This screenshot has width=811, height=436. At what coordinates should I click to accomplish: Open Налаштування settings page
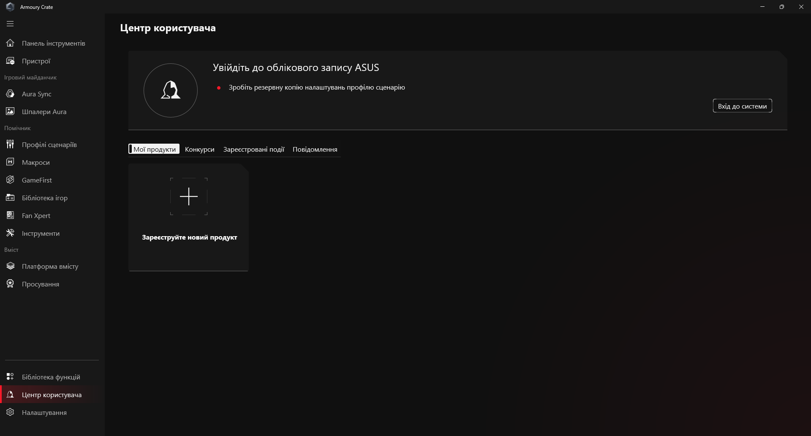[x=52, y=412]
